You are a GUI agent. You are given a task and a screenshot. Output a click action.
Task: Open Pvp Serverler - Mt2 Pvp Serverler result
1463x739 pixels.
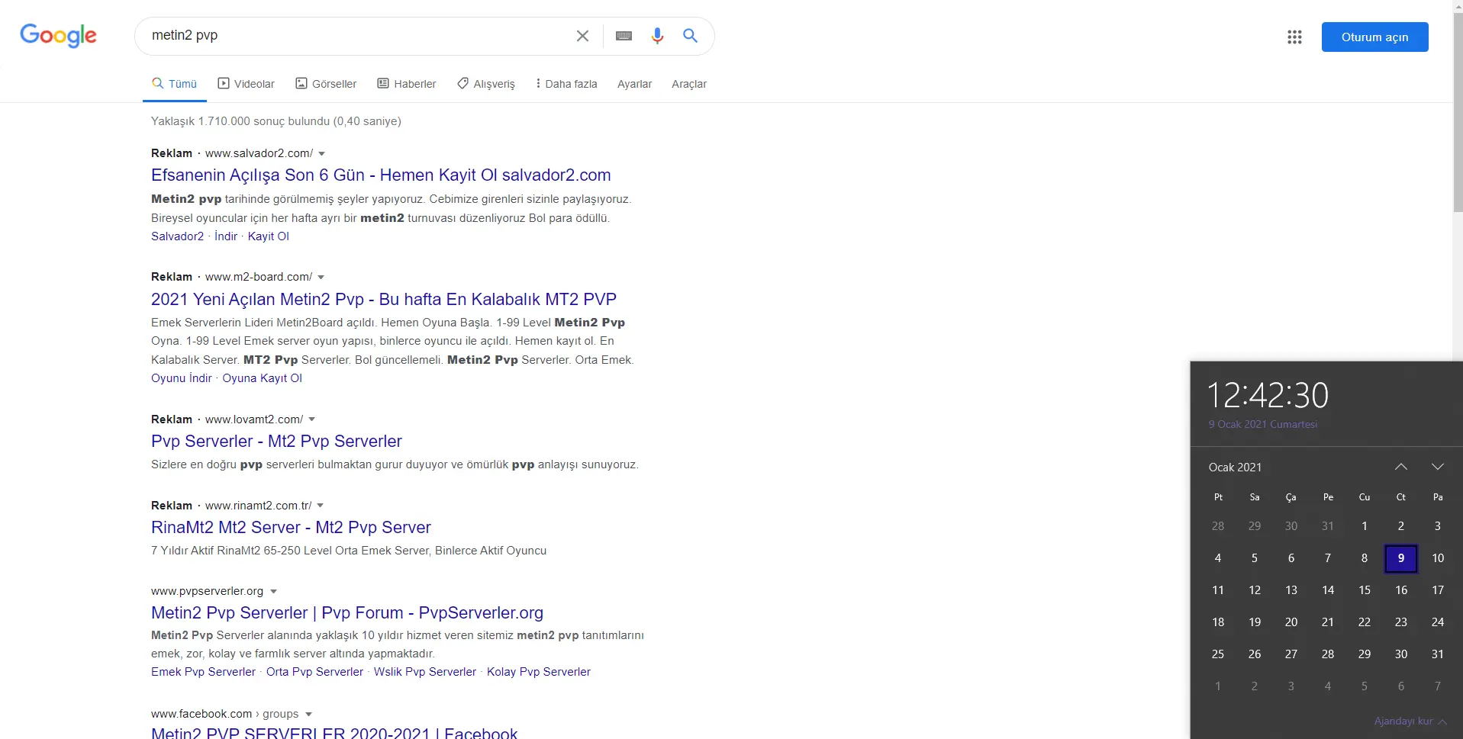tap(276, 442)
